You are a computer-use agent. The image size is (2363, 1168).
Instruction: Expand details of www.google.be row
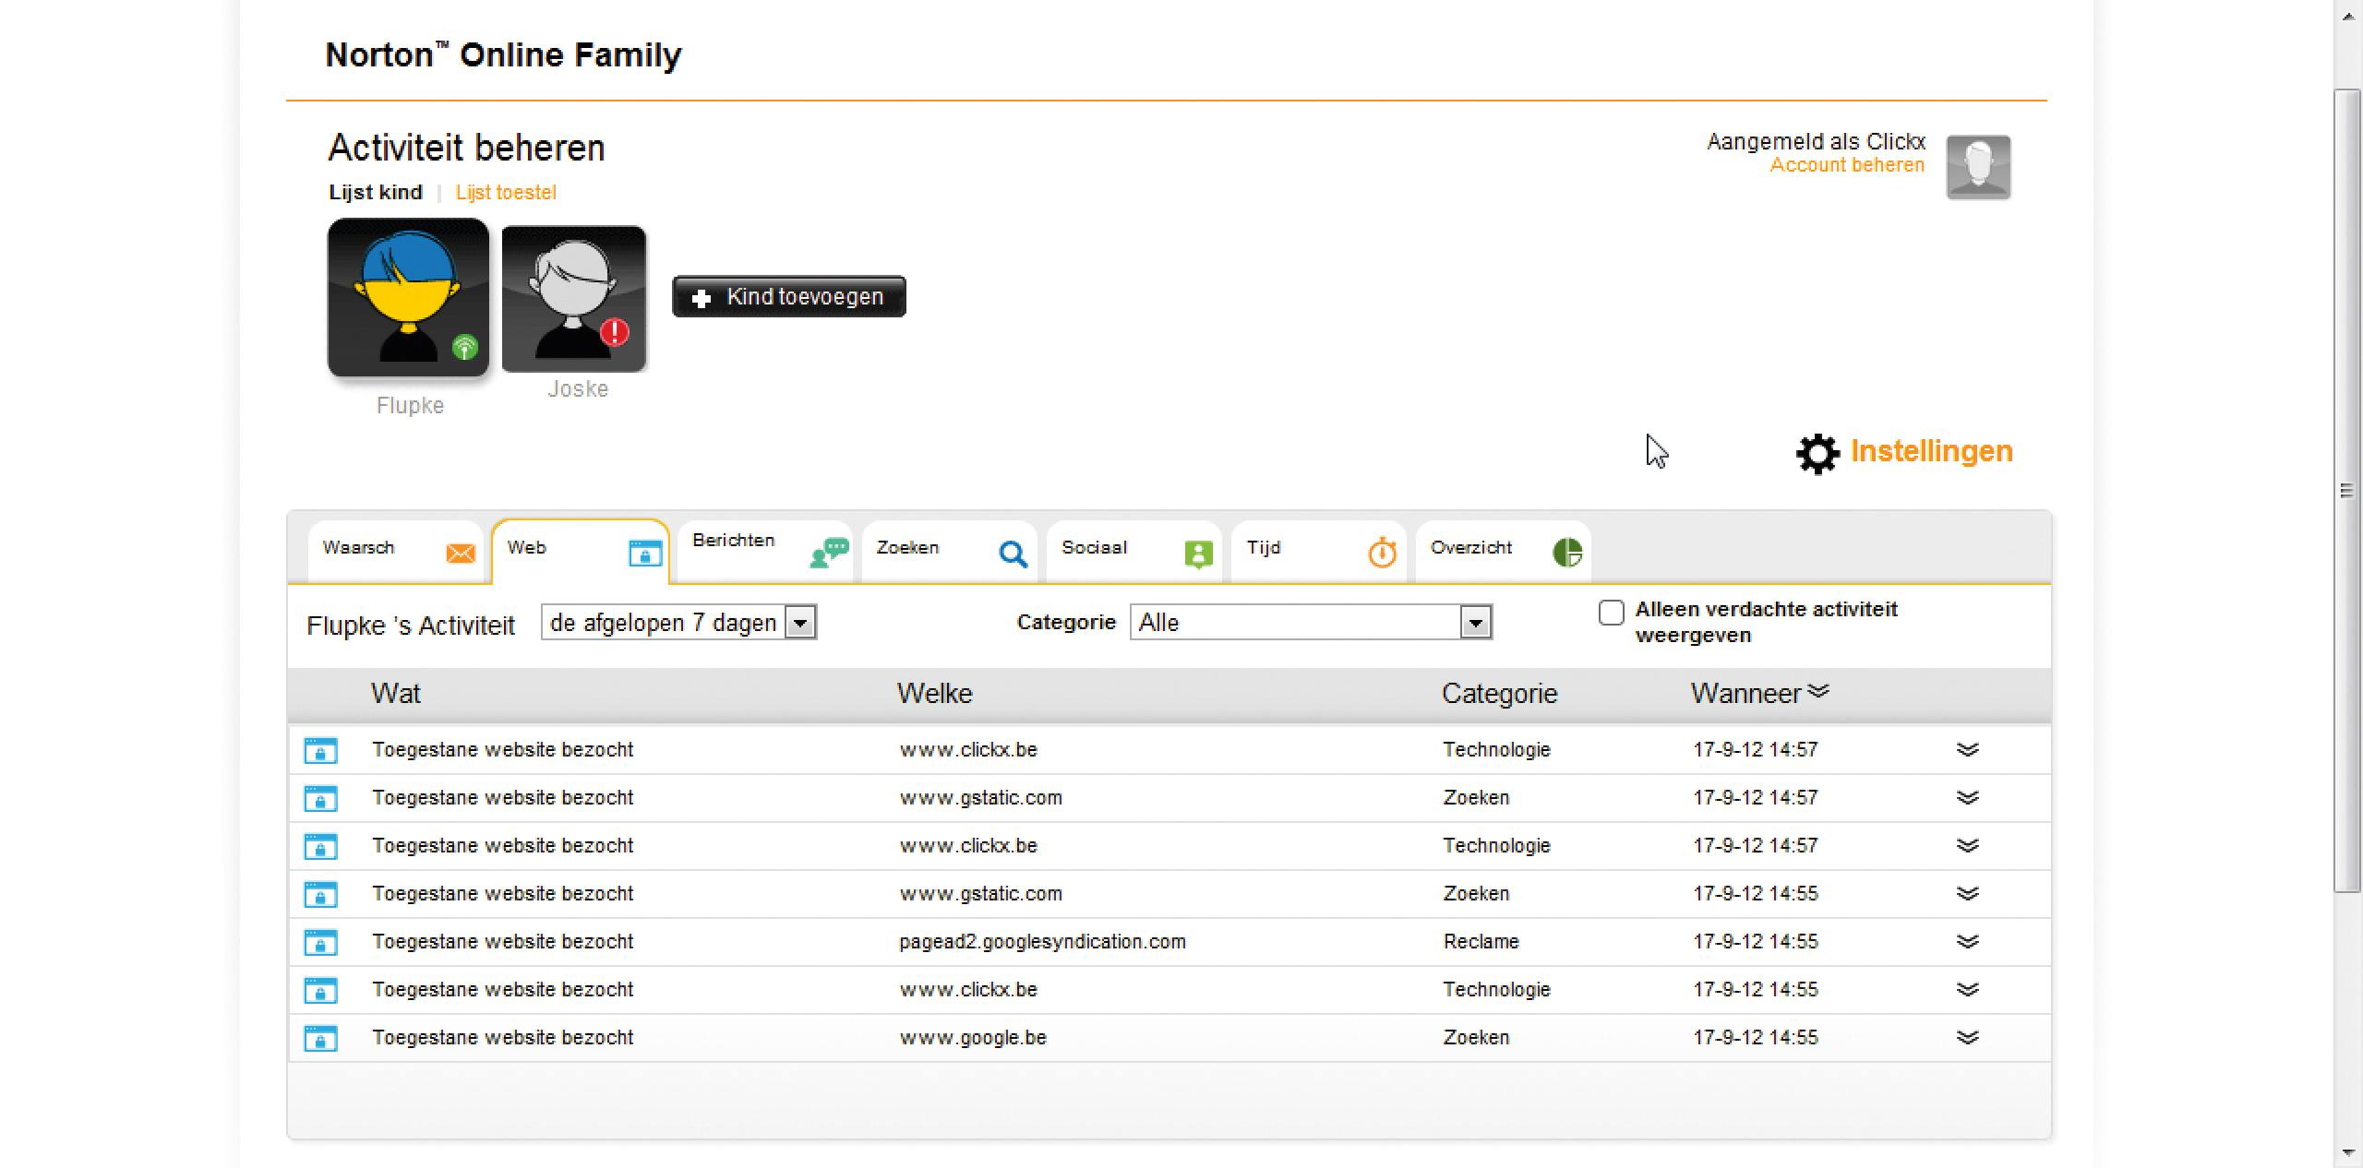pyautogui.click(x=1967, y=1037)
